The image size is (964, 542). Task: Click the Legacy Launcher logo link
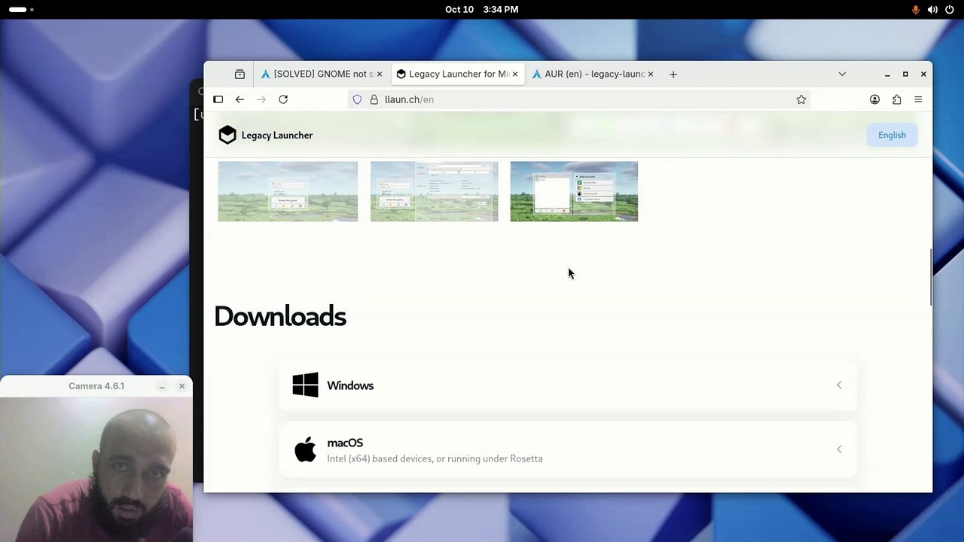tap(265, 135)
